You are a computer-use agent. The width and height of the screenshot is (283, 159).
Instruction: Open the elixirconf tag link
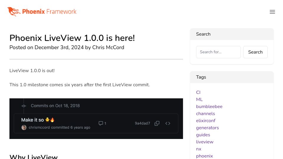(205, 121)
